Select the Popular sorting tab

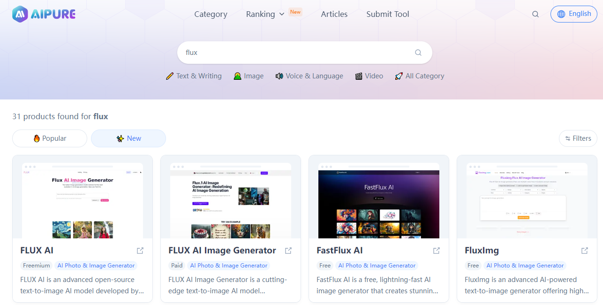[x=50, y=138]
